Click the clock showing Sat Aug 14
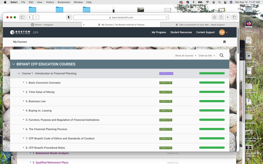The height and width of the screenshot is (164, 263). click(x=247, y=2)
